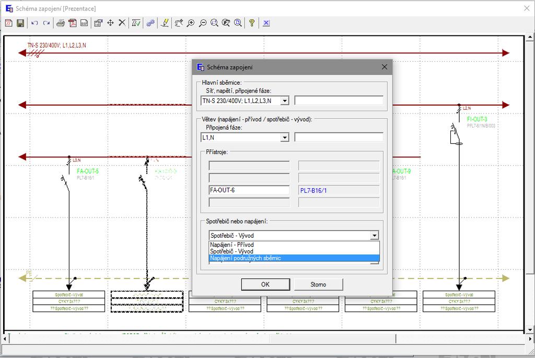This screenshot has height=358, width=535.
Task: Click the zoom whole page icon
Action: pyautogui.click(x=238, y=23)
